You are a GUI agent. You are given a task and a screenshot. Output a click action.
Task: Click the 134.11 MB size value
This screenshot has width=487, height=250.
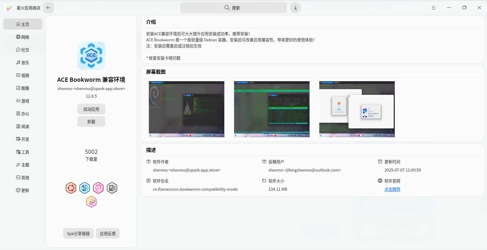coord(278,189)
